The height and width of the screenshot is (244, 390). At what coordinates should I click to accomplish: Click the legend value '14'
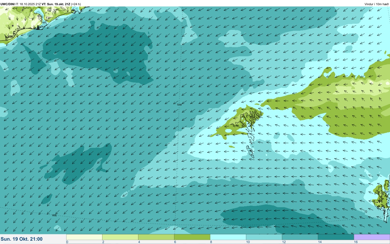coord(320,242)
